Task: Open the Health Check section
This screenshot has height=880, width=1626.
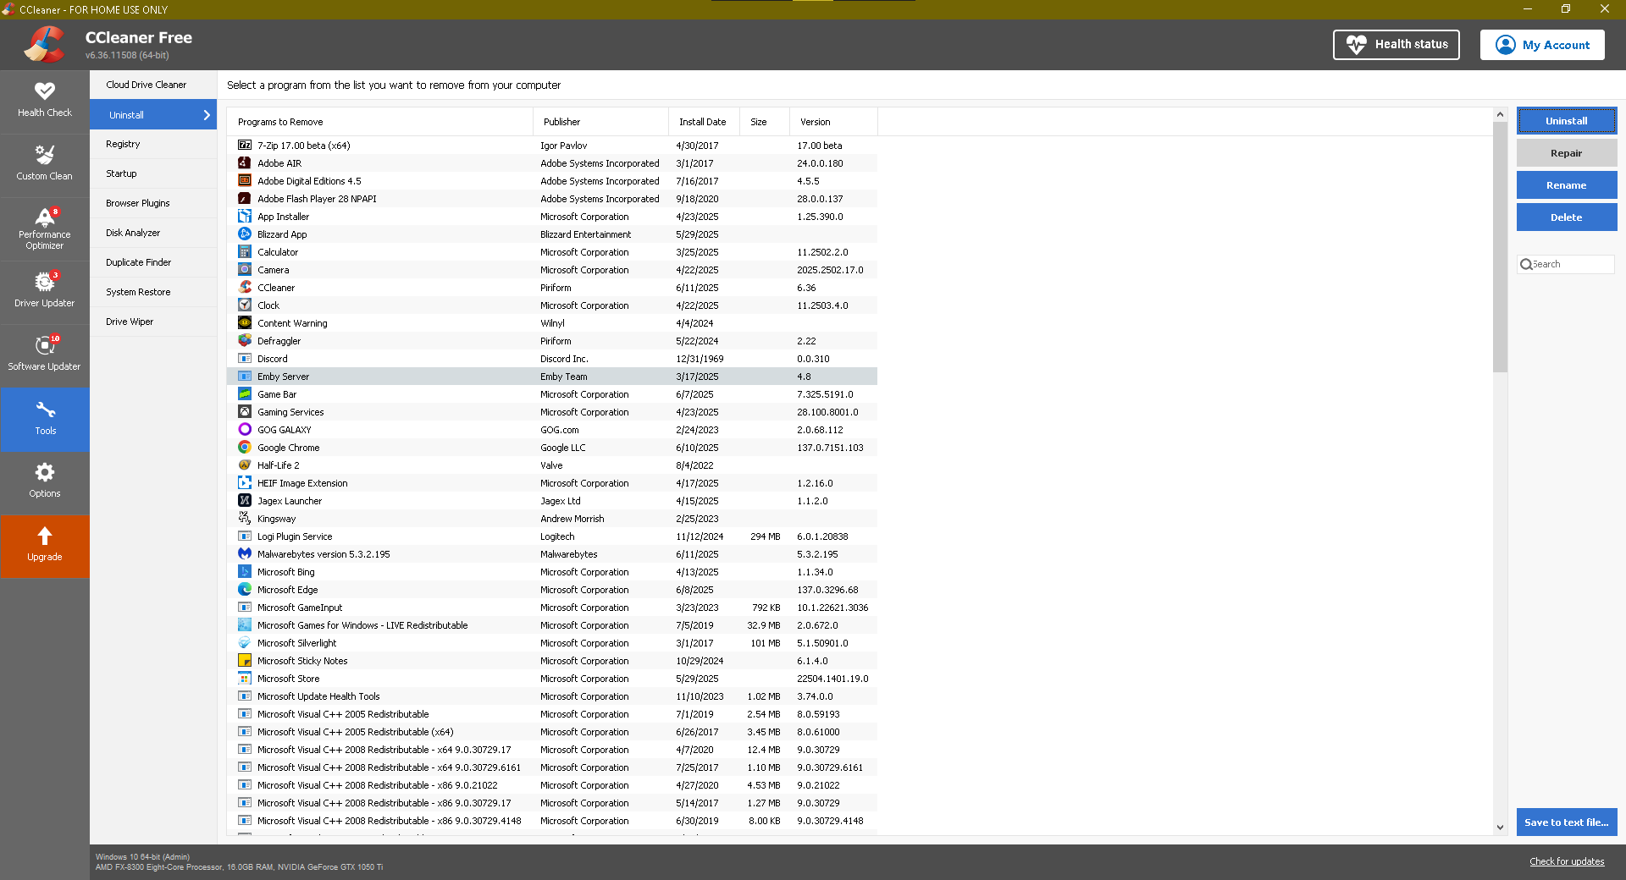Action: [x=45, y=100]
